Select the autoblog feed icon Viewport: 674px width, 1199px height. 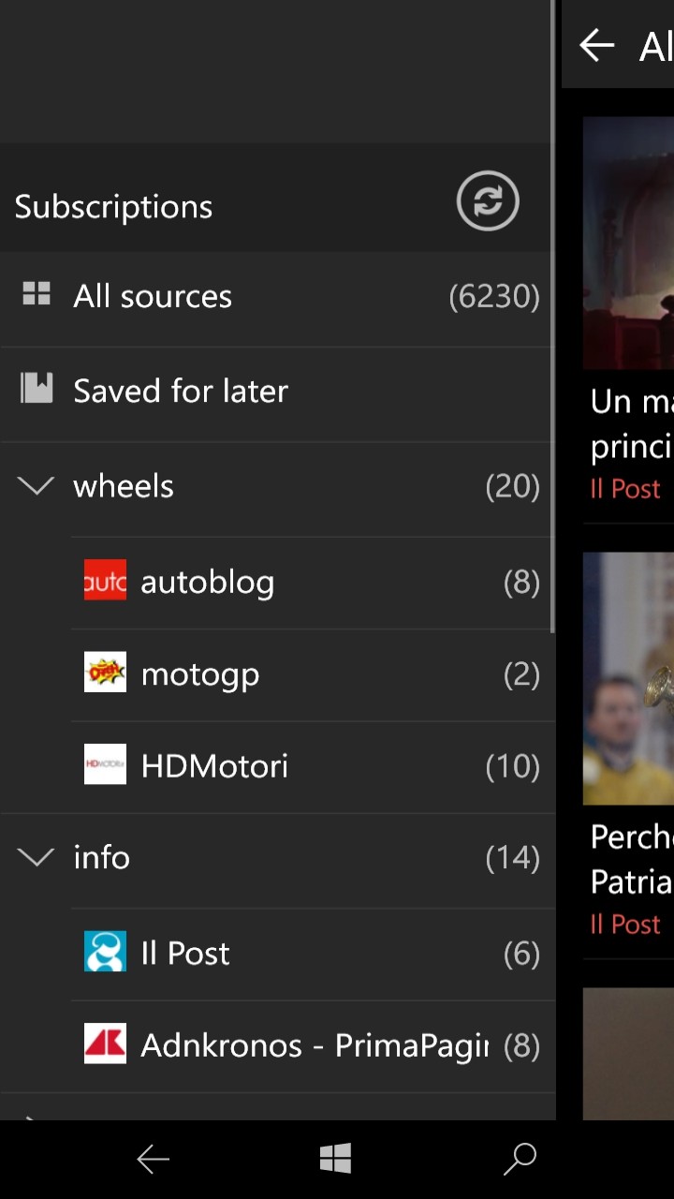(105, 581)
